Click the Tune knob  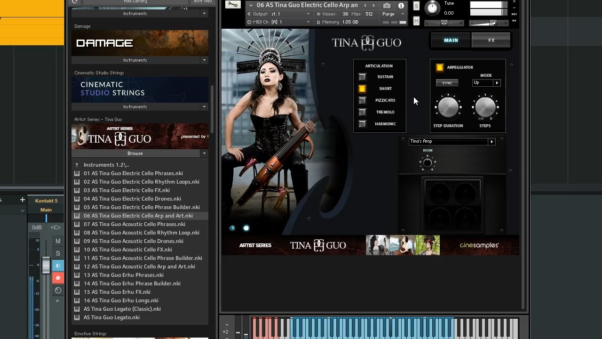pos(431,8)
